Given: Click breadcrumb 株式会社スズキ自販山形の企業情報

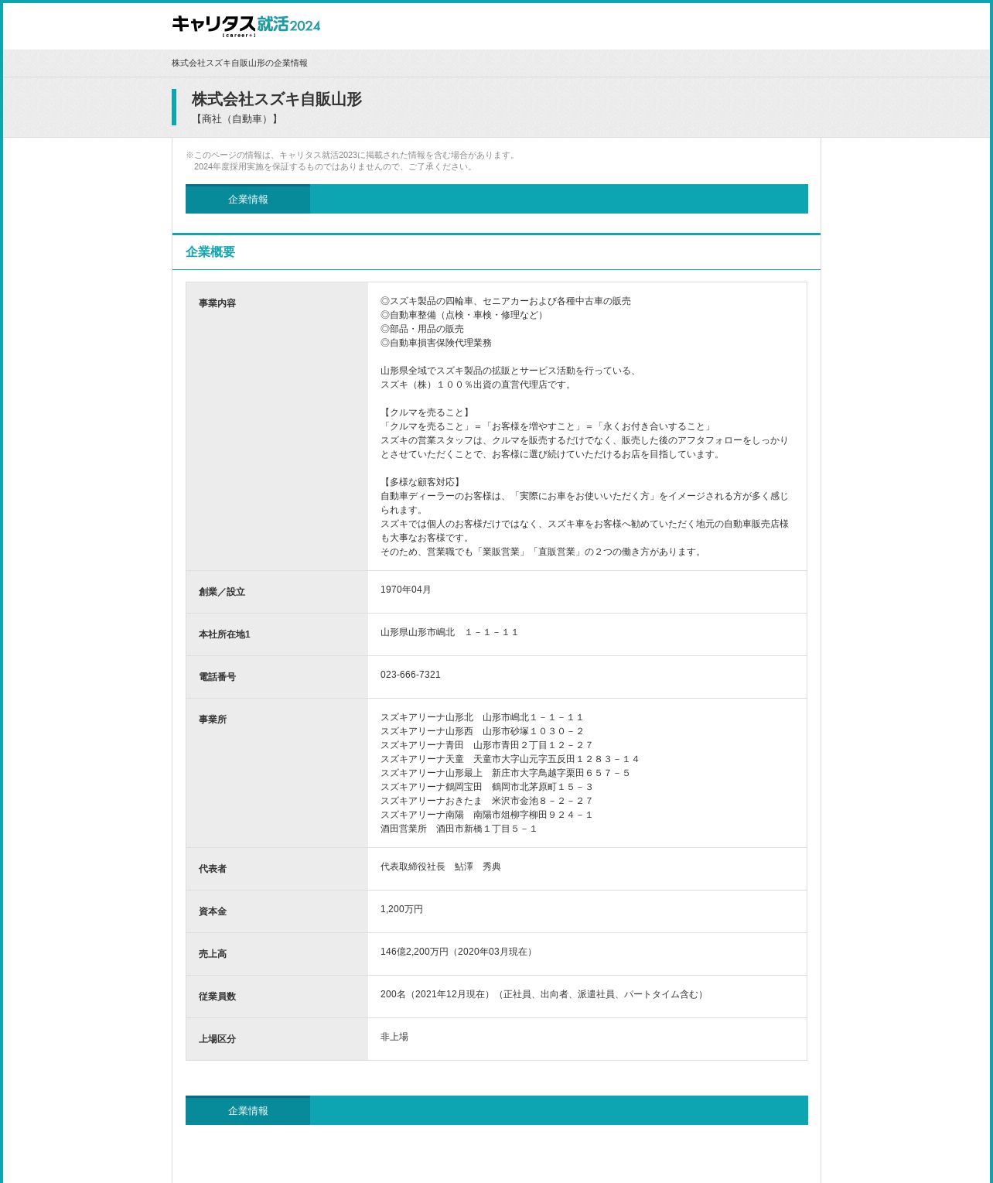Looking at the screenshot, I should (240, 63).
